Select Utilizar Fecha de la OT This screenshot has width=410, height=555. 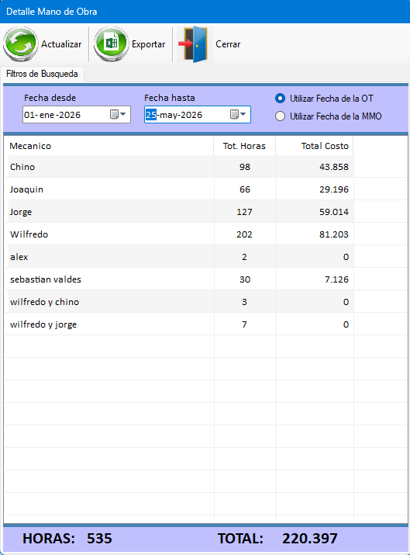(280, 99)
